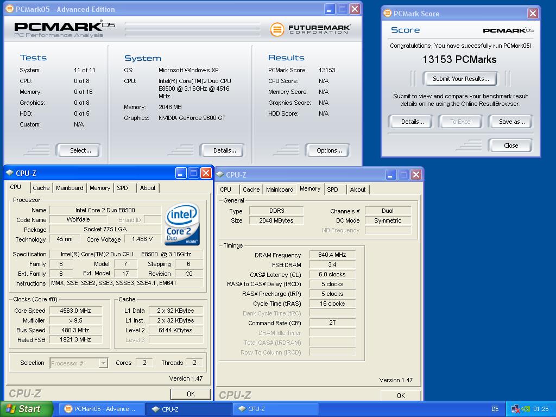Click the network tray icon

(x=516, y=409)
